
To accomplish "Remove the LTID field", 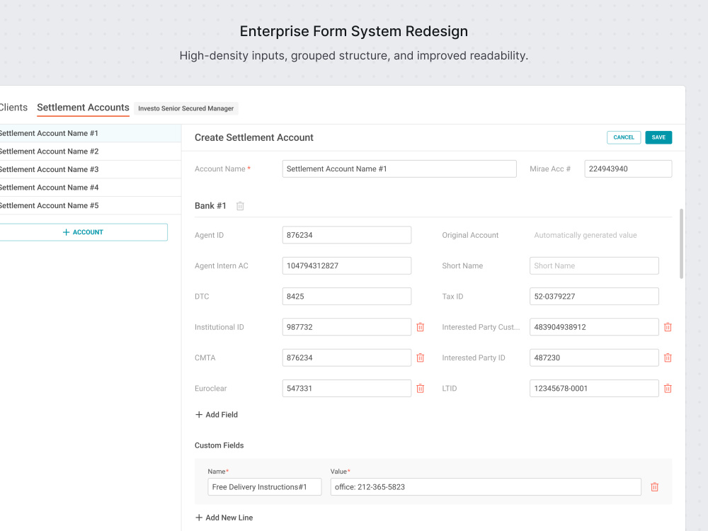I will click(668, 388).
